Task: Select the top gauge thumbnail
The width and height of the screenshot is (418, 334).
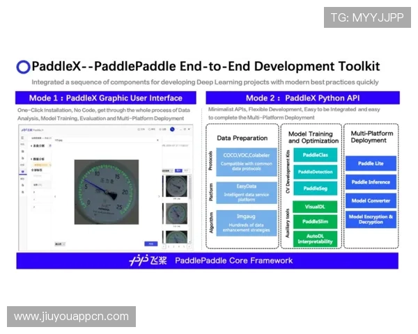Action: 178,186
